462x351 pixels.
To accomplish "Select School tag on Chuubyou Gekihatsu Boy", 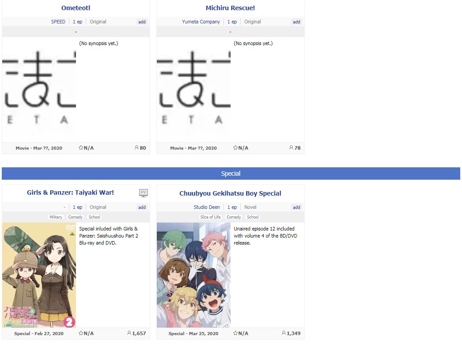I will pyautogui.click(x=253, y=217).
